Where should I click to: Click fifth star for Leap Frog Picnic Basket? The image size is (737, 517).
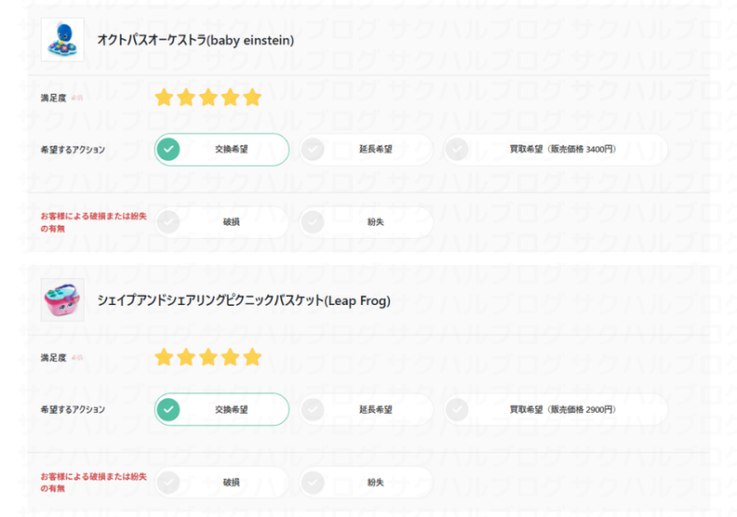click(252, 358)
